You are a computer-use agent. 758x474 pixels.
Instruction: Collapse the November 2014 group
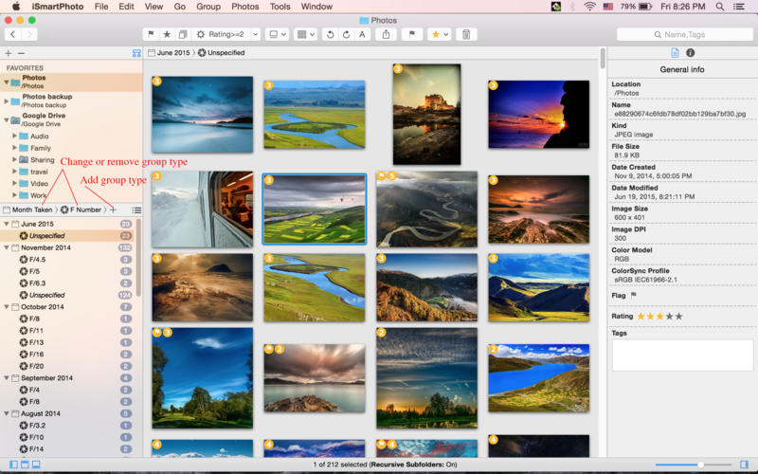(x=6, y=247)
